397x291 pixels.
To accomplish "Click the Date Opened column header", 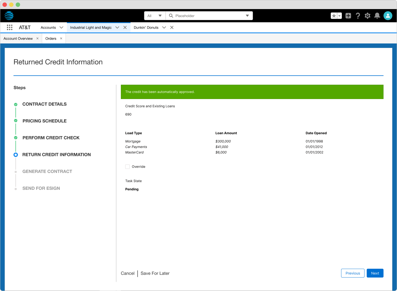I will (x=316, y=133).
